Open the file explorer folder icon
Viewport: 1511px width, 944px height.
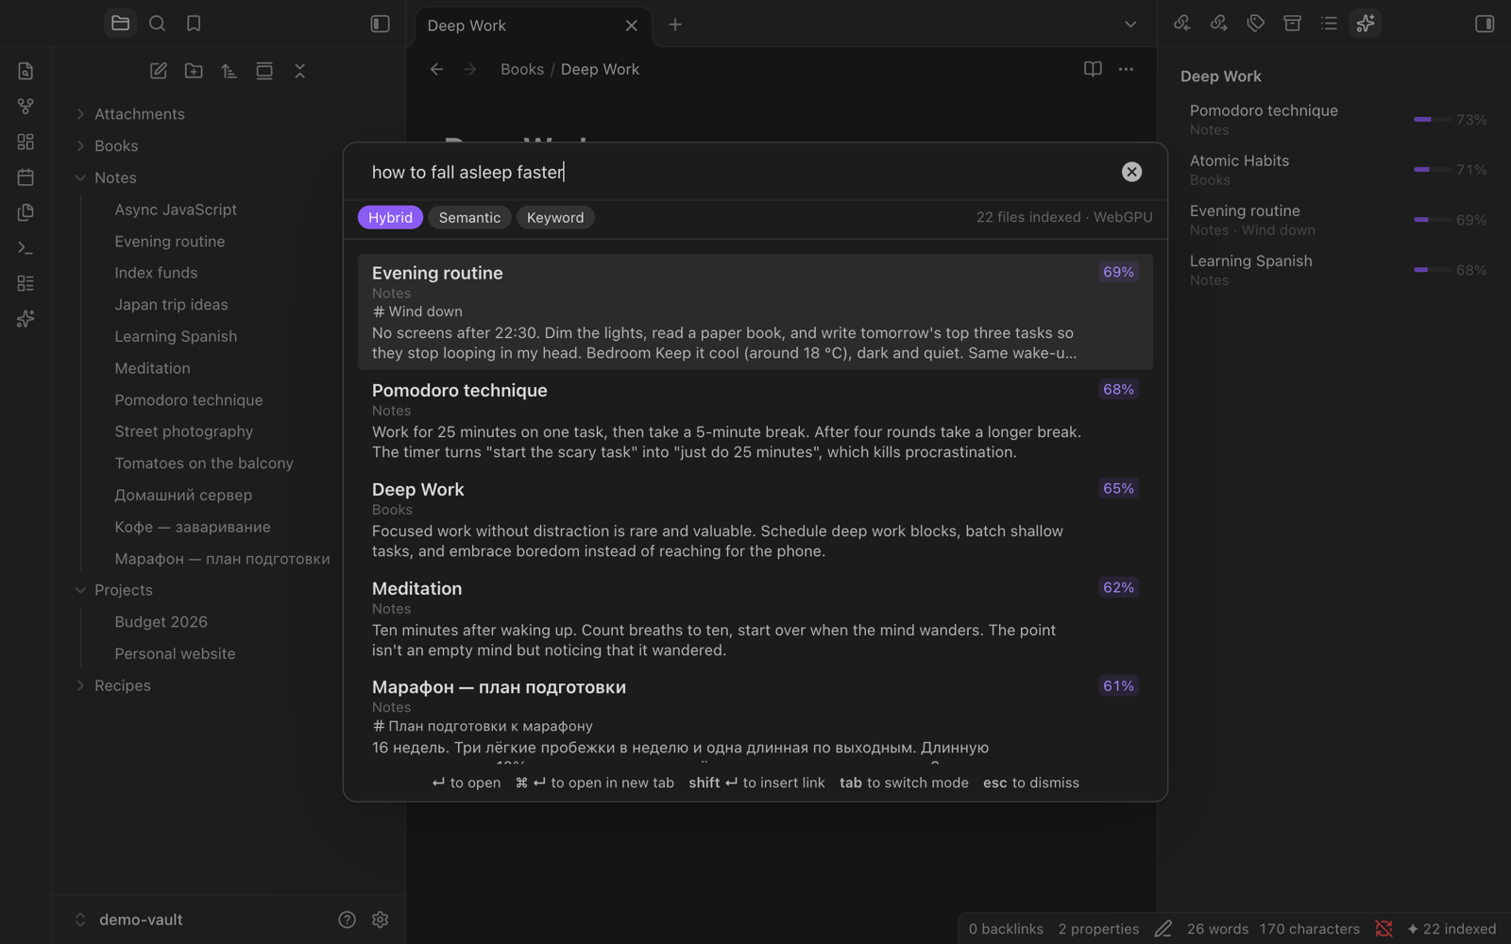pos(120,24)
